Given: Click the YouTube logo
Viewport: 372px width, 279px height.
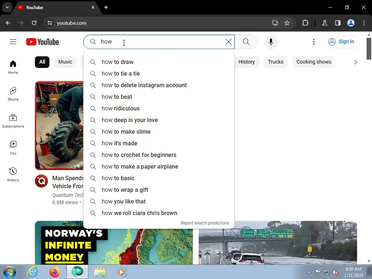Looking at the screenshot, I should tap(43, 42).
